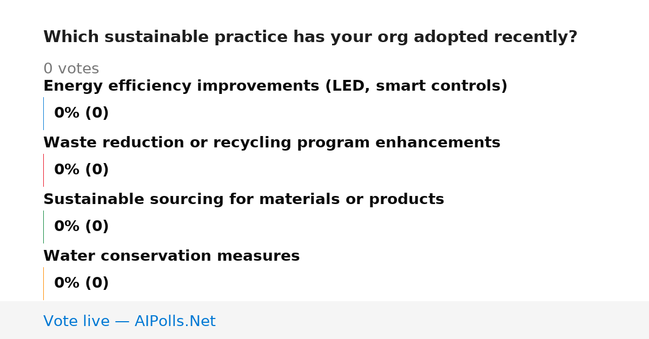
Task: Click Water conservation 0% (0) result
Action: click(x=82, y=283)
